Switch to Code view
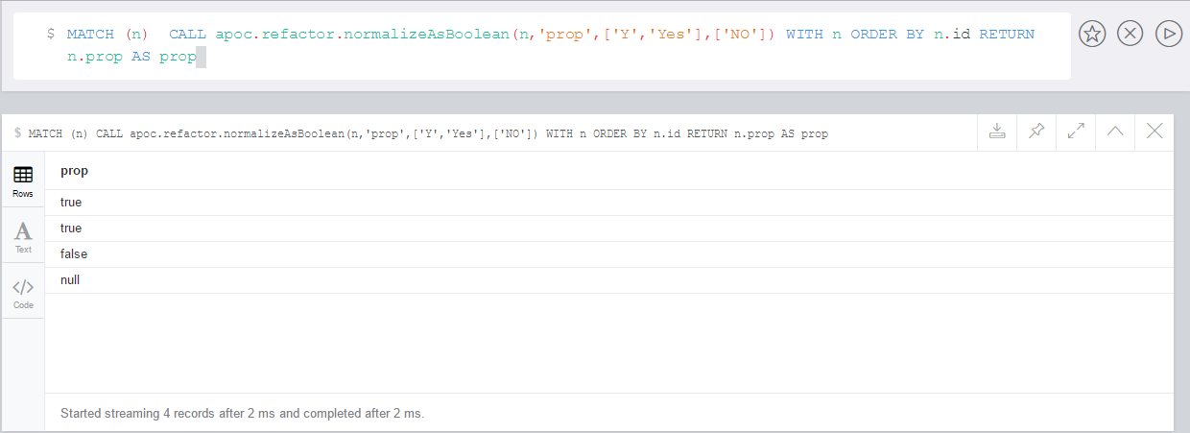 tap(23, 292)
